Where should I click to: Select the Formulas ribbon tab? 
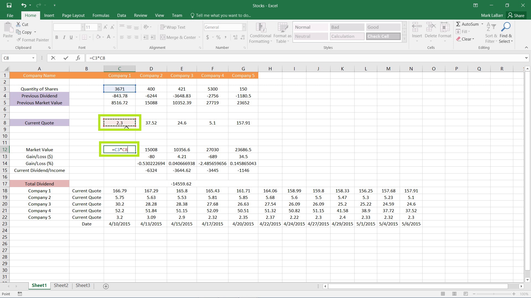tap(101, 15)
